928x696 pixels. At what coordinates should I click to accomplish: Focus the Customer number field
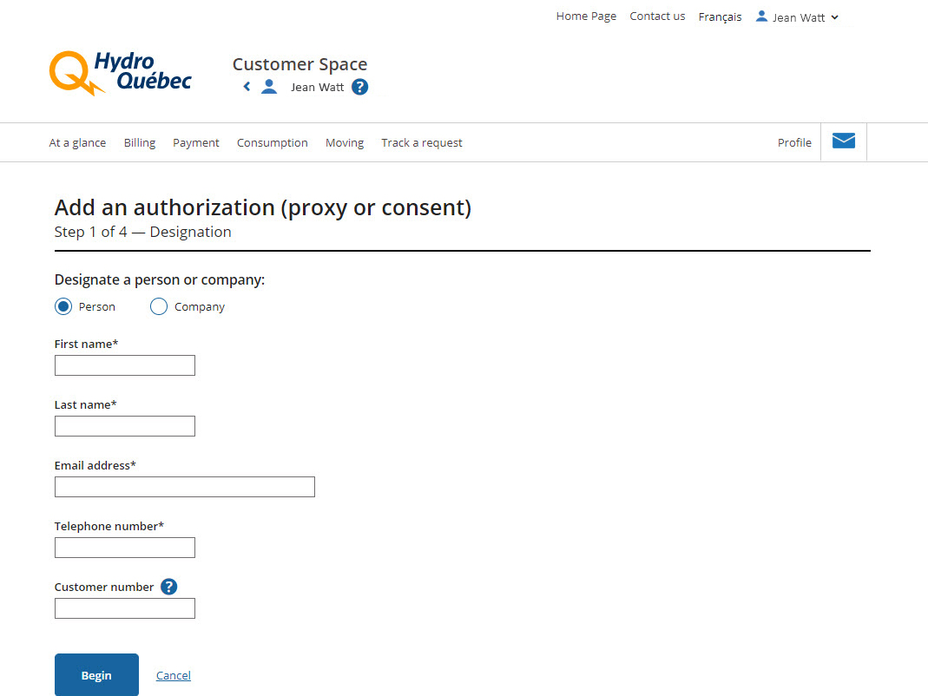pyautogui.click(x=125, y=608)
